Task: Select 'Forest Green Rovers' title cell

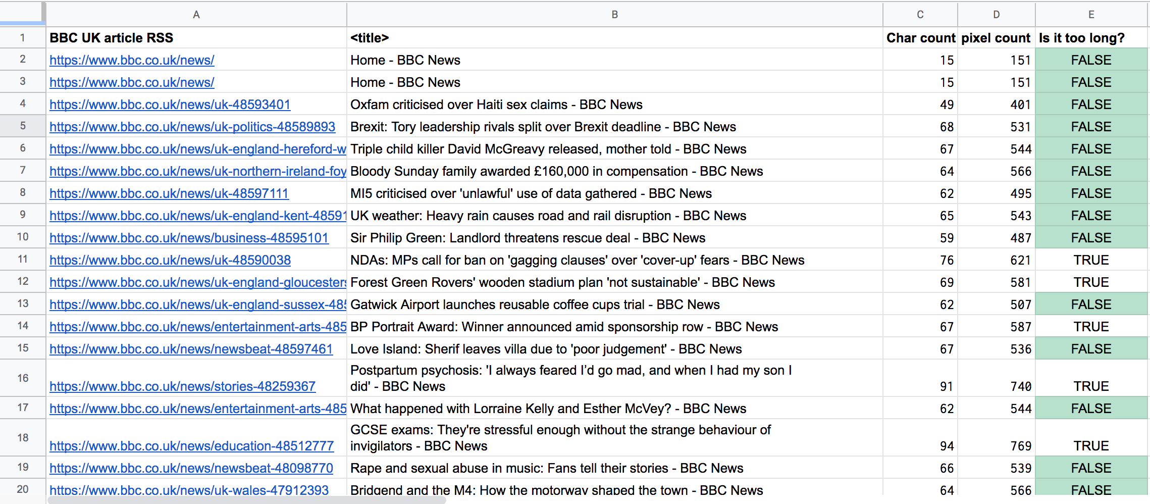Action: 614,282
